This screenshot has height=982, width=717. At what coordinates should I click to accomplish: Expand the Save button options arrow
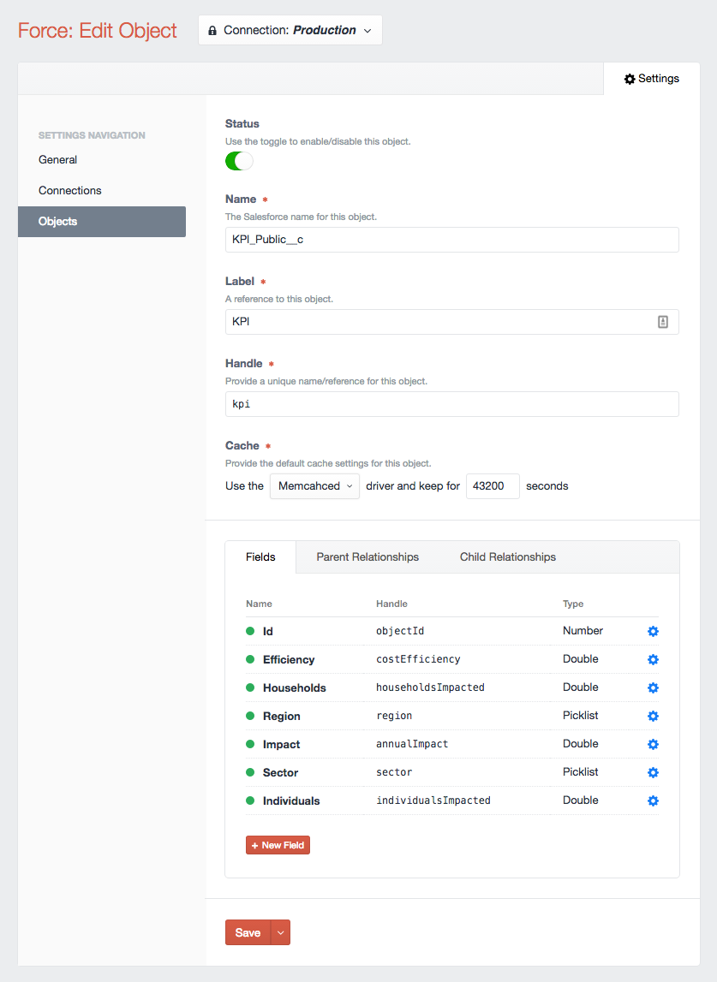pyautogui.click(x=280, y=932)
